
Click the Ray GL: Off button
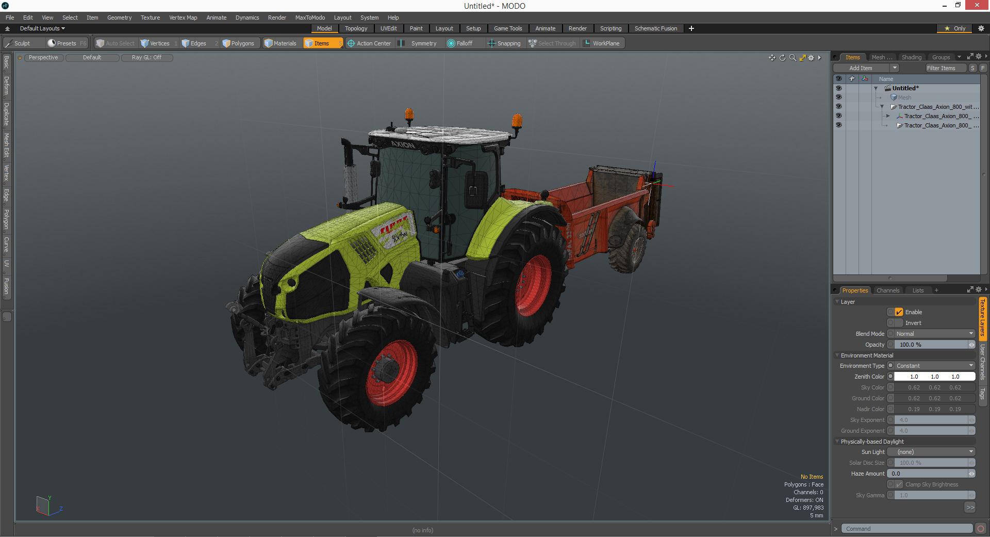pos(146,58)
